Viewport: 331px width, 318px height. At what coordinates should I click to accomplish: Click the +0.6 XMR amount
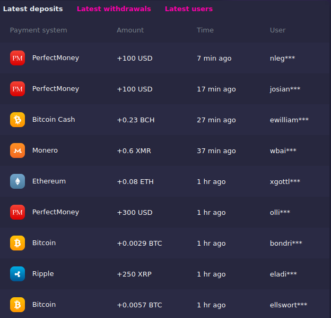pyautogui.click(x=134, y=151)
